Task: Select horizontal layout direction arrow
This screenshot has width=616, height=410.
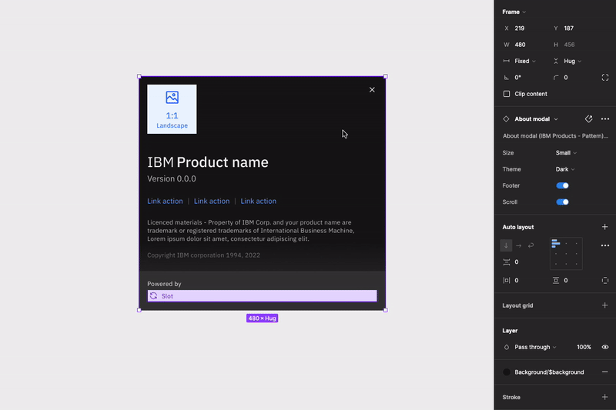Action: click(x=518, y=245)
